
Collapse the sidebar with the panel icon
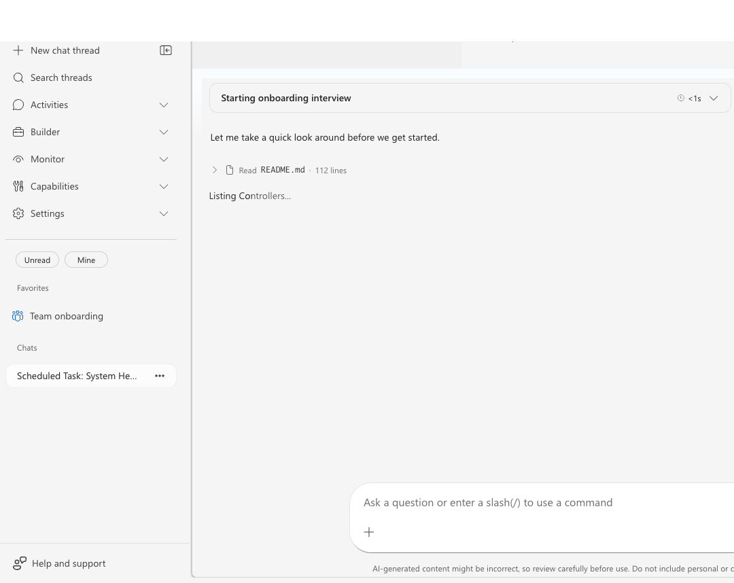166,50
